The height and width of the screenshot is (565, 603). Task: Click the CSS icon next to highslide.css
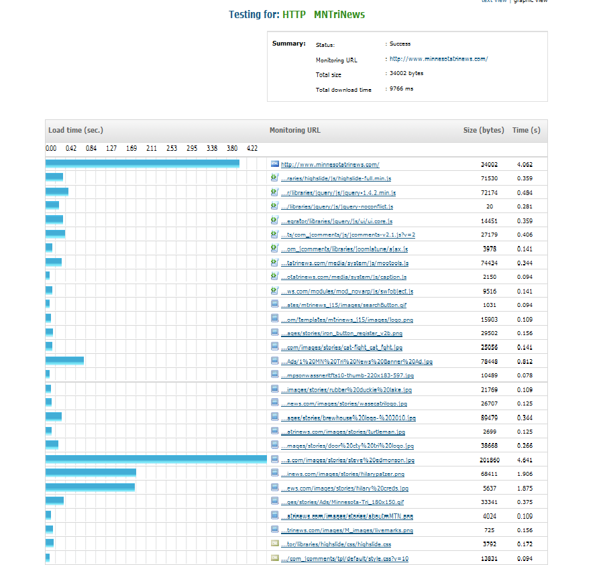pos(274,544)
